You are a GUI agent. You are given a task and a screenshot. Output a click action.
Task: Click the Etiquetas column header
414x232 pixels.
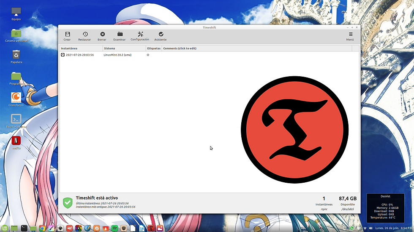[x=154, y=48]
